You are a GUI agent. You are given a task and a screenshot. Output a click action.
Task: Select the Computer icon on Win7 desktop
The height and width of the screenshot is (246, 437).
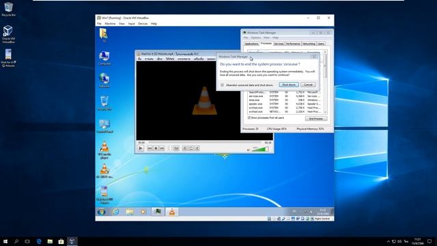[104, 58]
